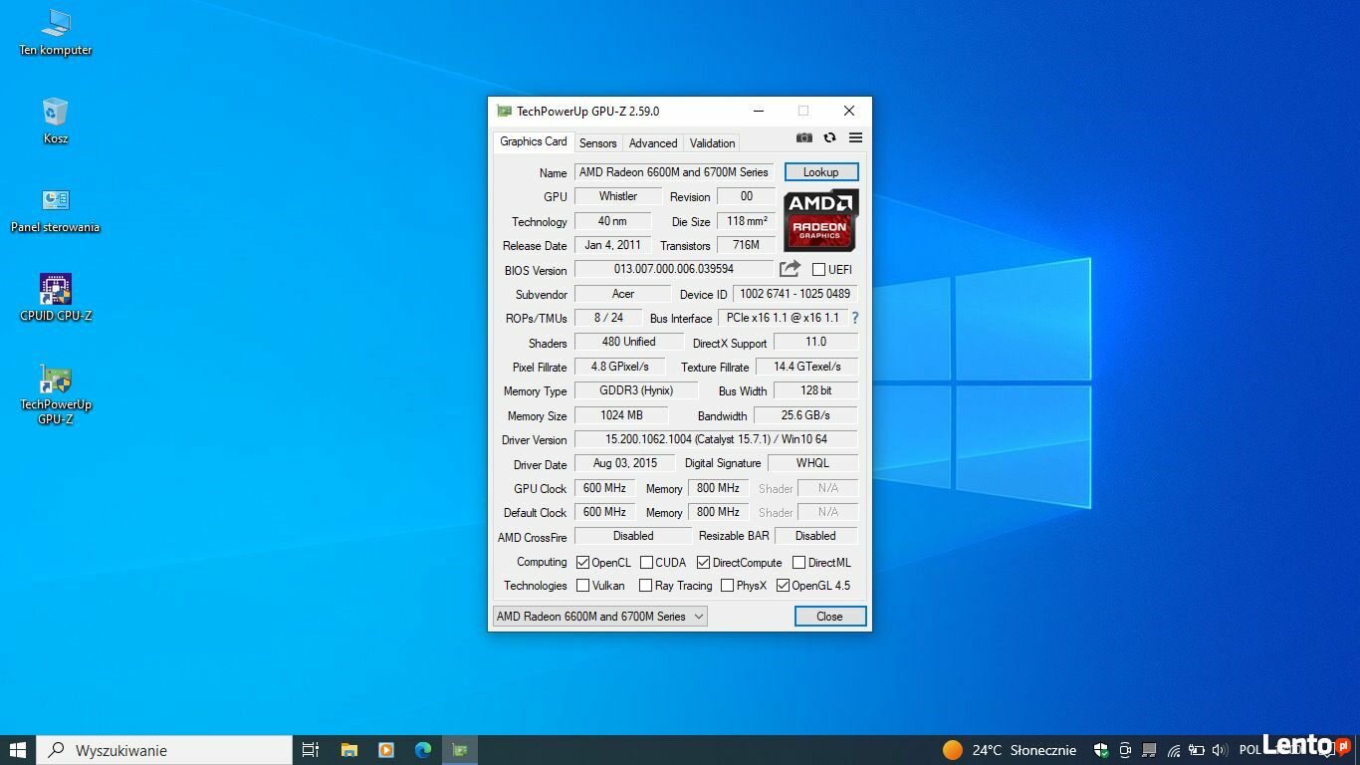Click the Resizable BAR Disabled value
Image resolution: width=1360 pixels, height=765 pixels.
point(815,536)
